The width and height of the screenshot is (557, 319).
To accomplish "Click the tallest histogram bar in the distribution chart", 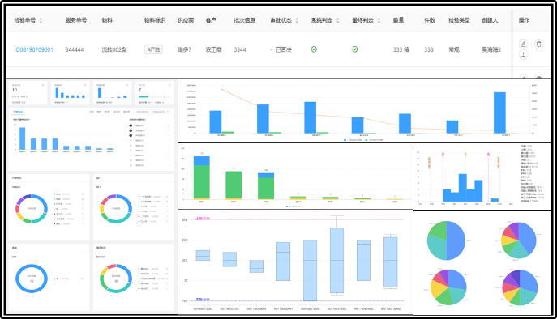I will point(462,188).
